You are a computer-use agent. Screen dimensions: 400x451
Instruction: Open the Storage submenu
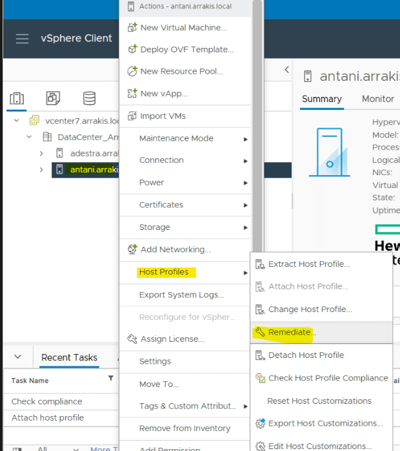tap(185, 227)
